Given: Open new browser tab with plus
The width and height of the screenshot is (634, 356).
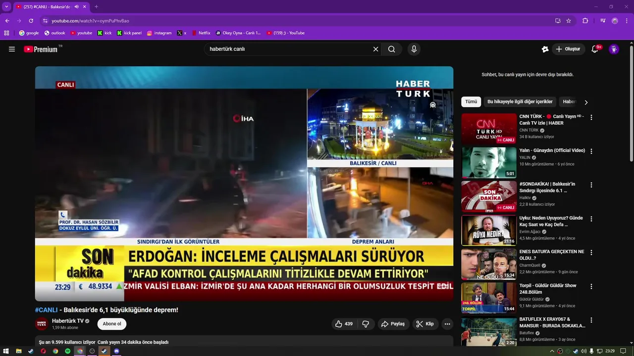Looking at the screenshot, I should (96, 7).
